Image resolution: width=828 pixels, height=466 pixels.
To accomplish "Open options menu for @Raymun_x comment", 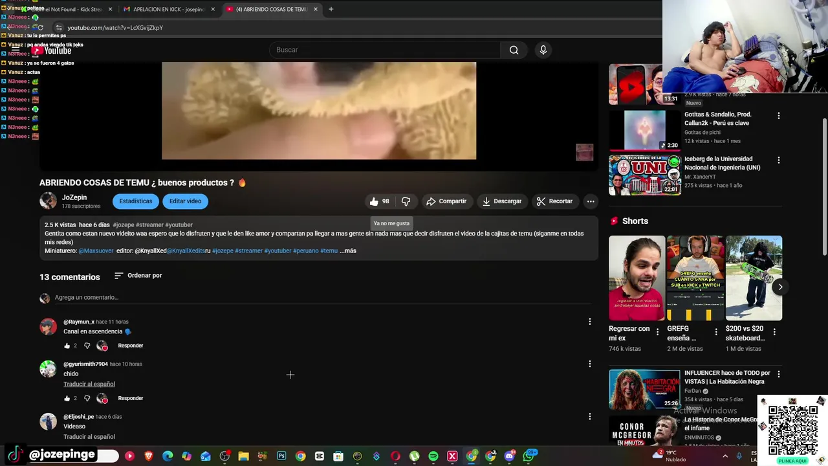I will [x=589, y=322].
